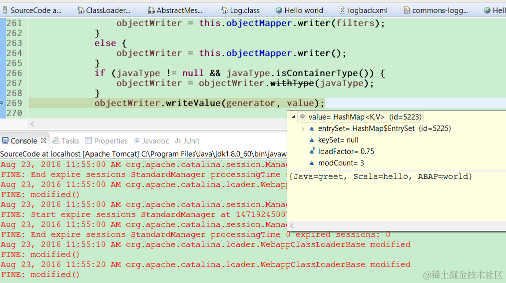Click the JUnit Ju icon

point(178,140)
